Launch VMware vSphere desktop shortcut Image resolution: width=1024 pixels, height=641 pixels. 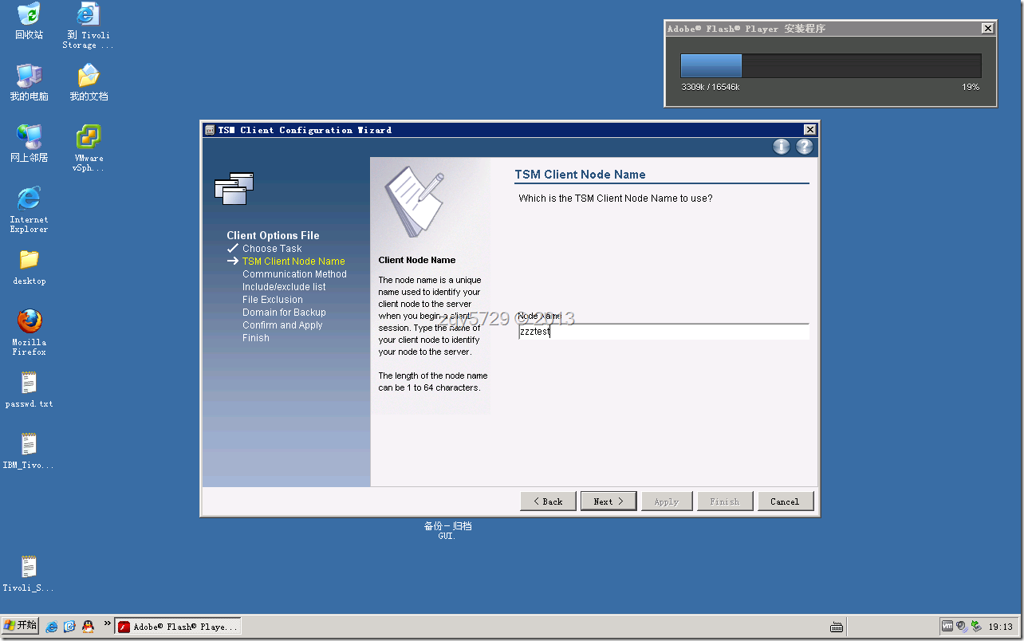click(x=88, y=148)
